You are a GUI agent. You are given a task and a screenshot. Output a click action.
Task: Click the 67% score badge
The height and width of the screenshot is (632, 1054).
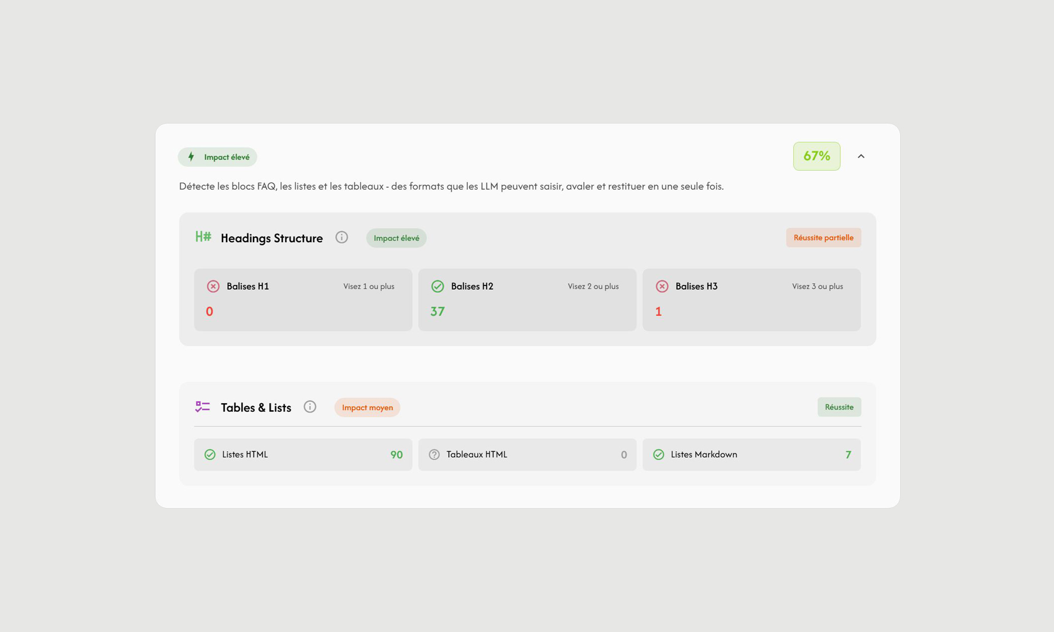[816, 156]
